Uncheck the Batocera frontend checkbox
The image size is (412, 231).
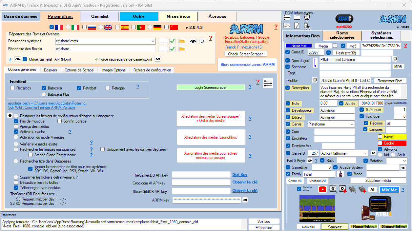[44, 88]
